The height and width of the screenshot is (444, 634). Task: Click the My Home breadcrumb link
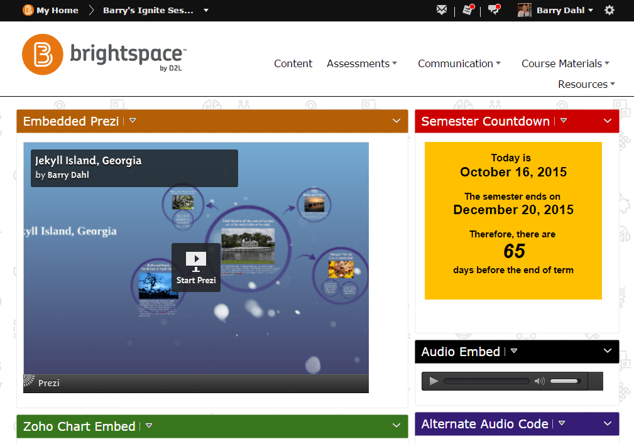pos(57,9)
